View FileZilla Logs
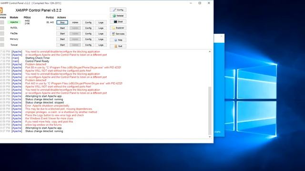This screenshot has width=305, height=171. coord(101,34)
